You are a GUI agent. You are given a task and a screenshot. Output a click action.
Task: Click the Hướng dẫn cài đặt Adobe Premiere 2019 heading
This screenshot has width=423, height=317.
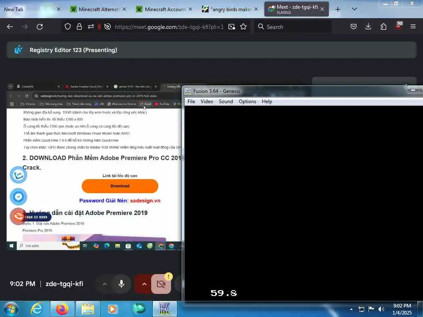point(85,213)
